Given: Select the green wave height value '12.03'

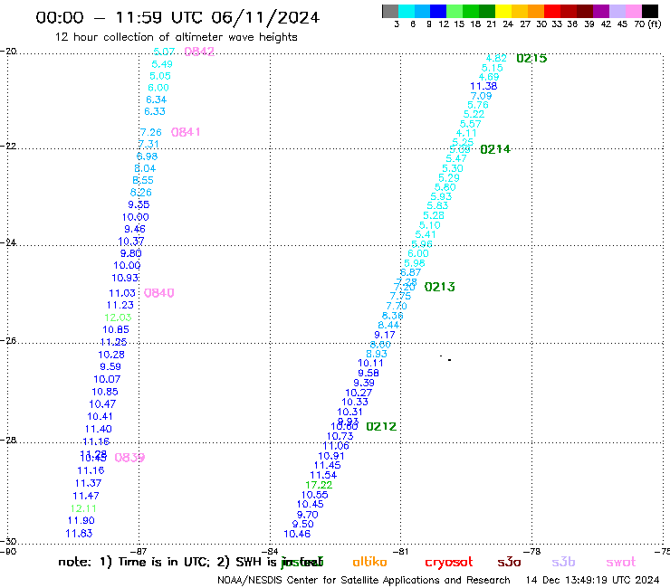Looking at the screenshot, I should tap(118, 318).
